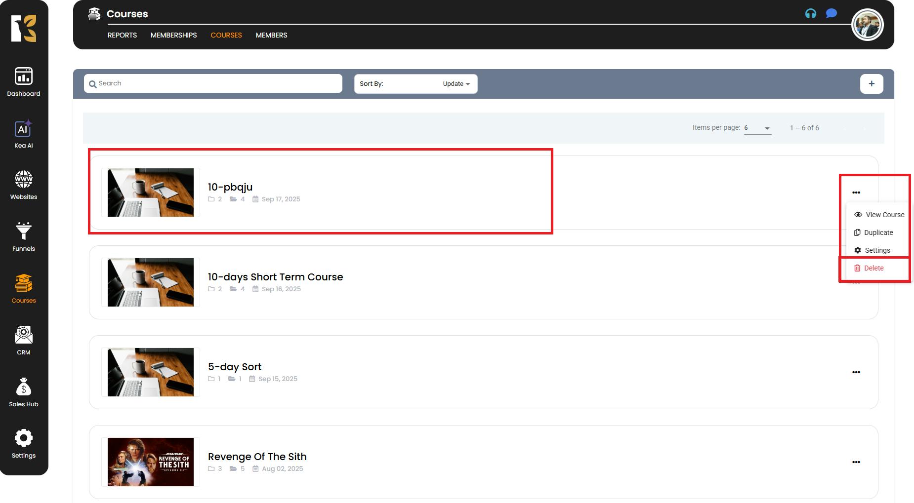914x503 pixels.
Task: Choose Duplicate in the course menu
Action: tap(878, 232)
